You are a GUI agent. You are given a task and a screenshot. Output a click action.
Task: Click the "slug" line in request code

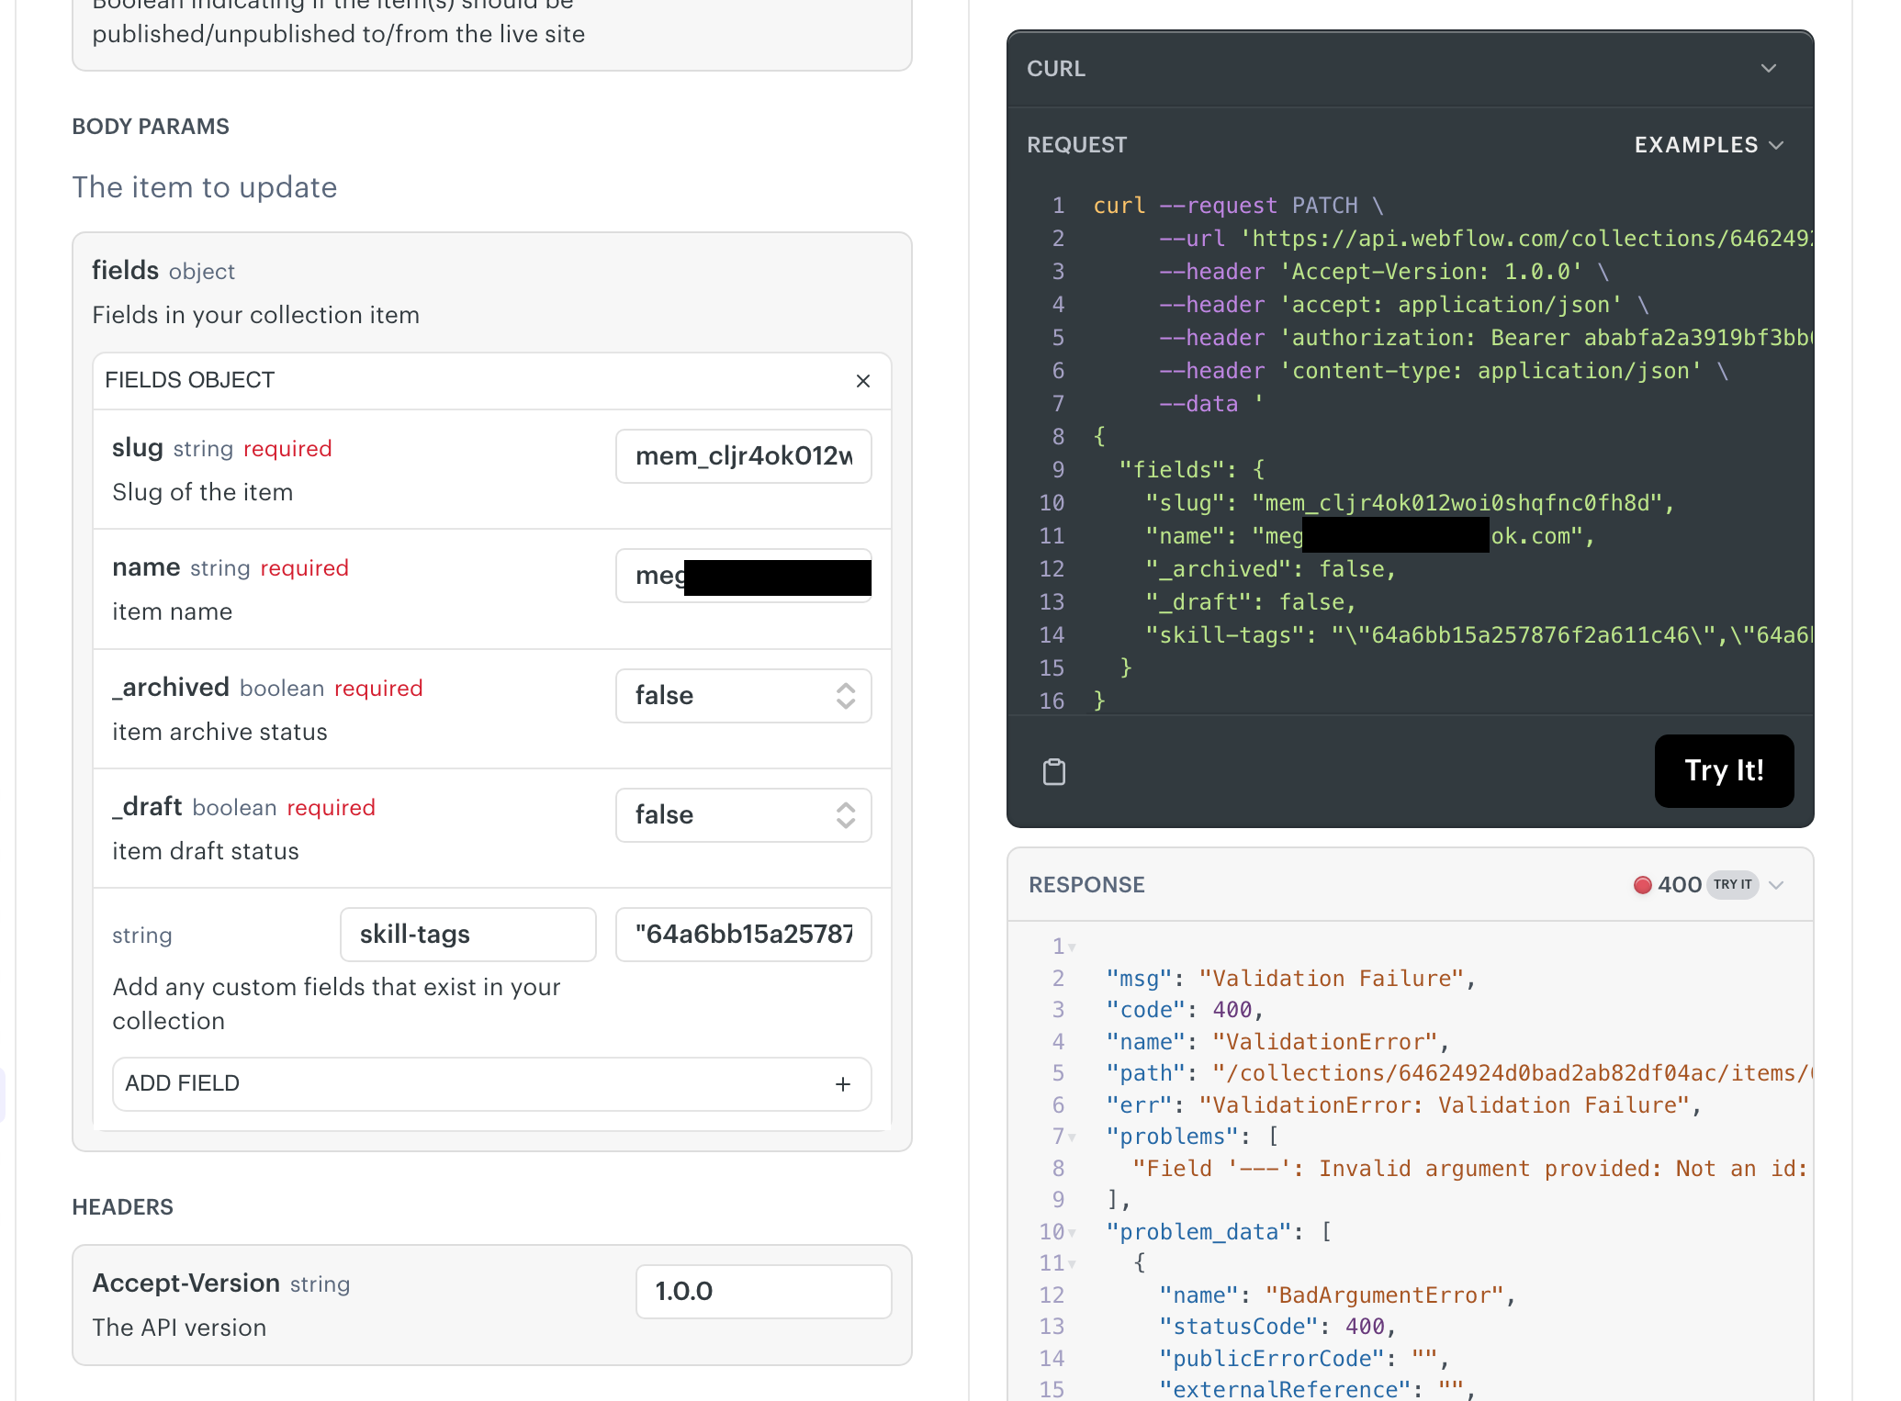(1410, 503)
